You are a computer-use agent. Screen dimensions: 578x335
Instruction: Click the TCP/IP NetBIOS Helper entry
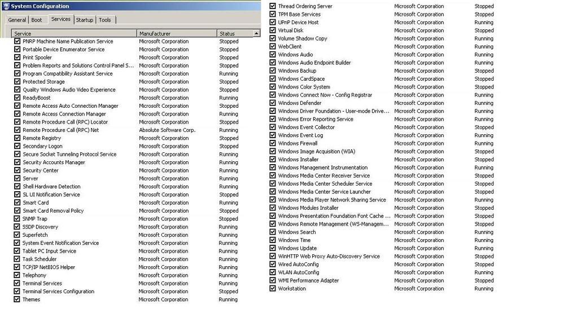point(49,267)
